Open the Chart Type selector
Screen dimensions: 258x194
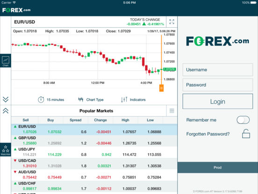click(x=95, y=100)
